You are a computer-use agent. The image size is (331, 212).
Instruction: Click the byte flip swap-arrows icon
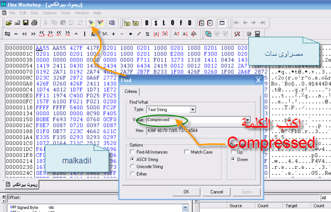coord(7,34)
